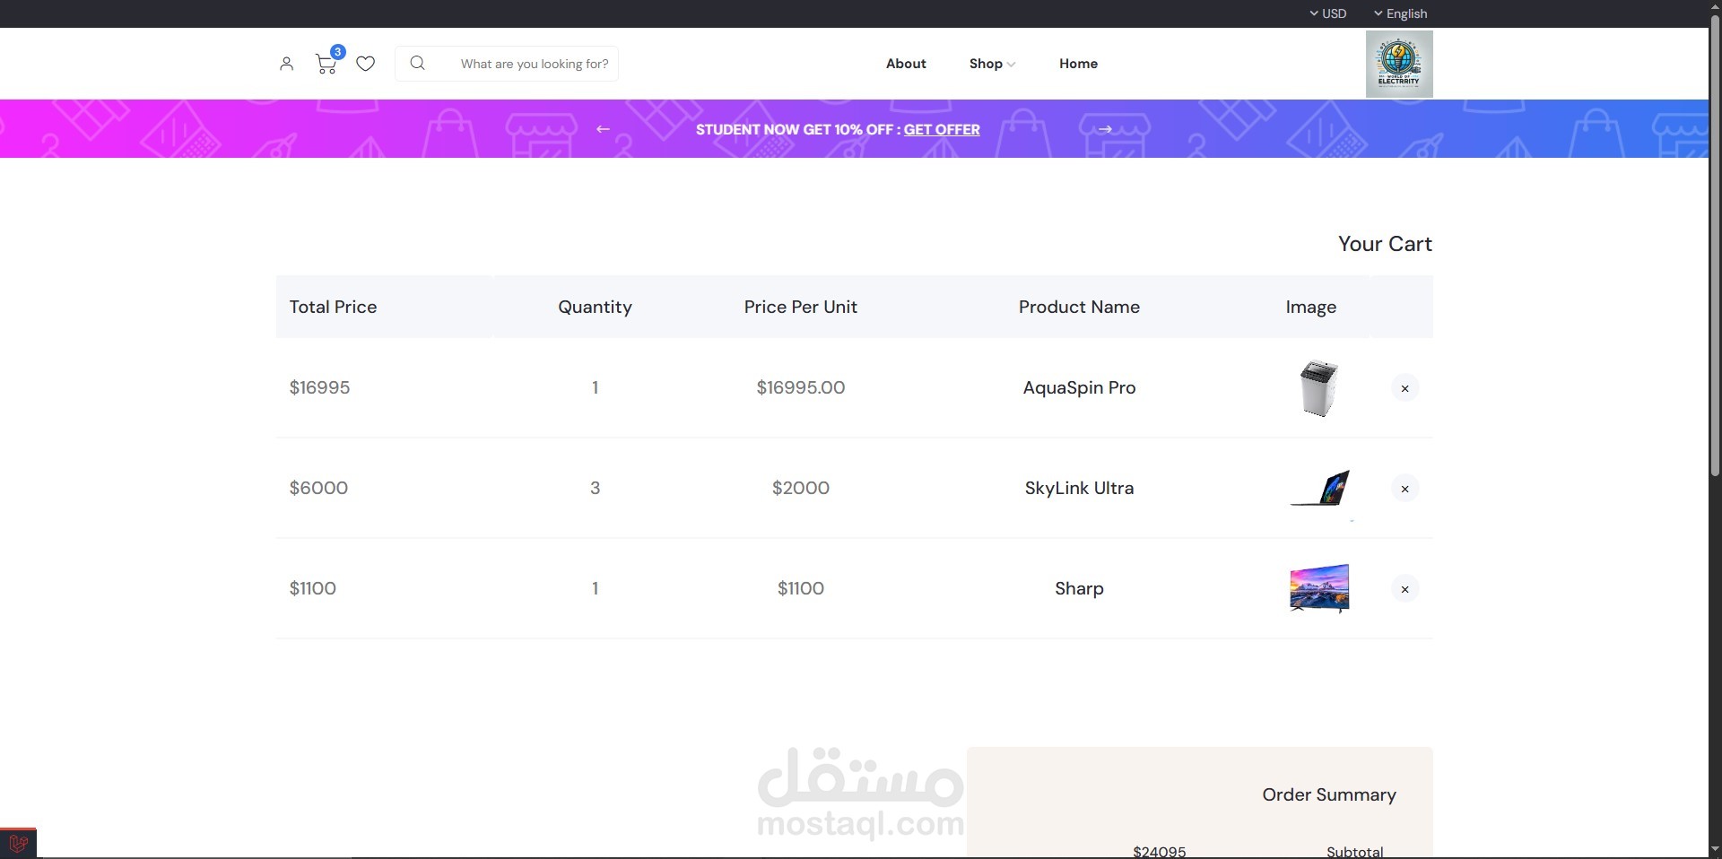Viewport: 1722px width, 859px height.
Task: Open the user account icon
Action: [x=286, y=64]
